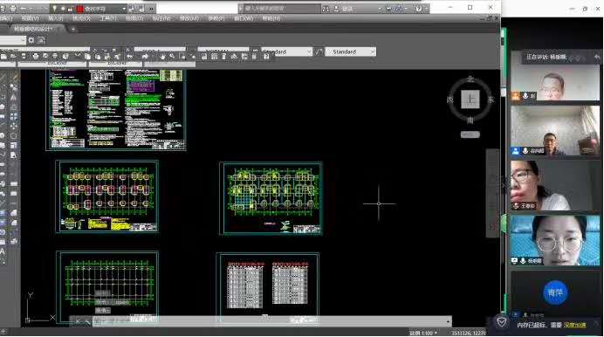604x337 pixels.
Task: Click the workspace settings gear icon
Action: pos(31,40)
